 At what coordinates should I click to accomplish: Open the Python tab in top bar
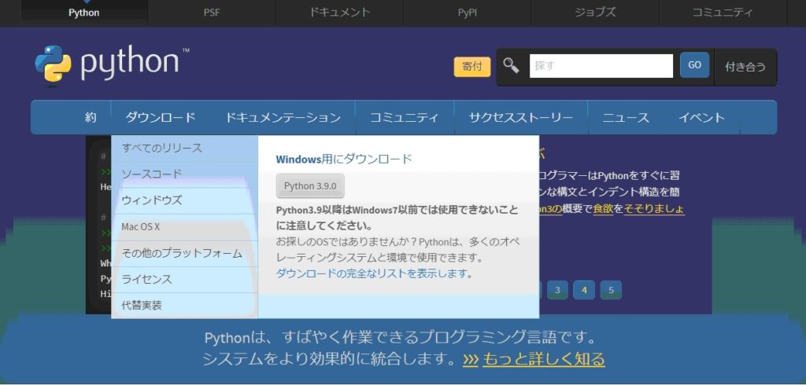83,13
